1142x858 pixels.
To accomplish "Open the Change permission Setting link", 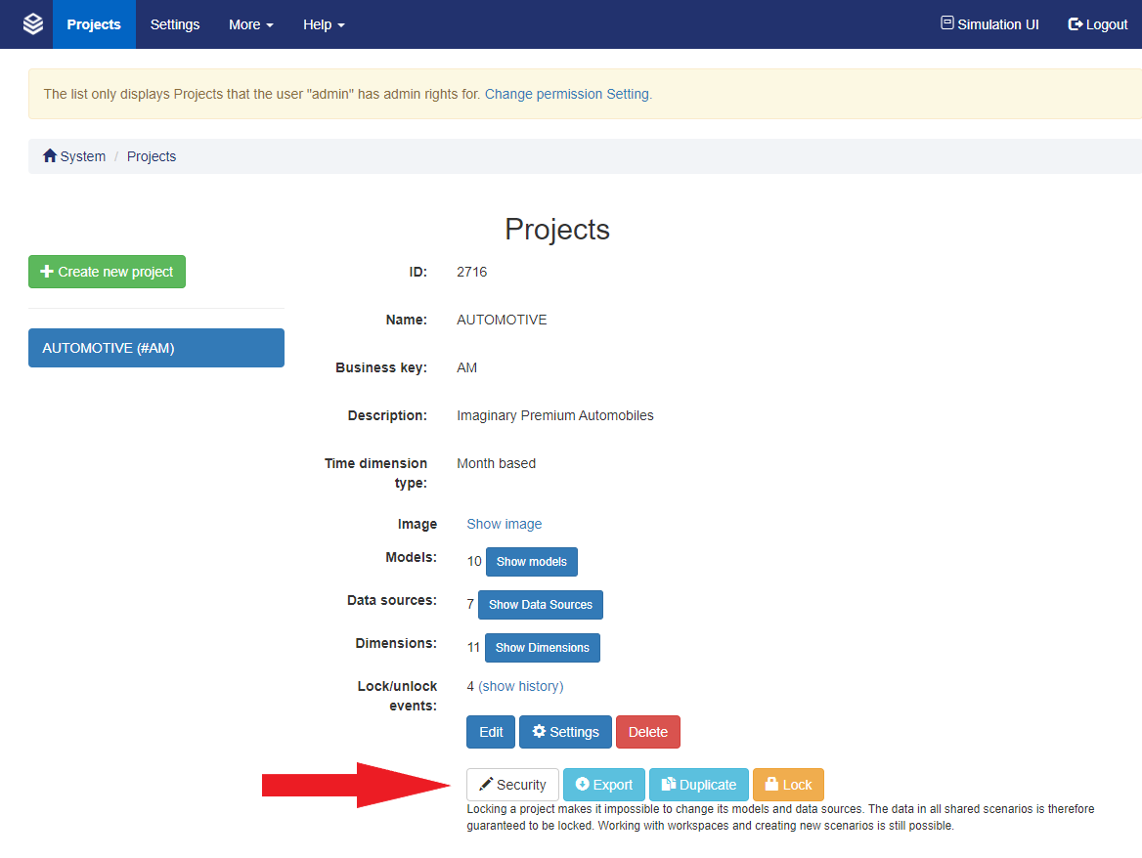I will [567, 95].
